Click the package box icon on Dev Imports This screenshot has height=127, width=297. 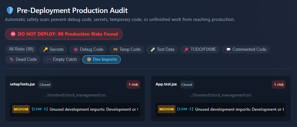[x=89, y=60]
